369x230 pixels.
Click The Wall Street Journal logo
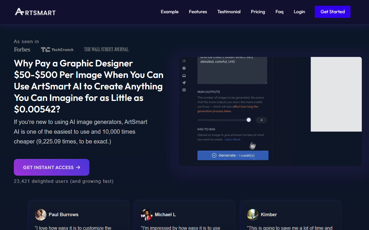pyautogui.click(x=106, y=49)
